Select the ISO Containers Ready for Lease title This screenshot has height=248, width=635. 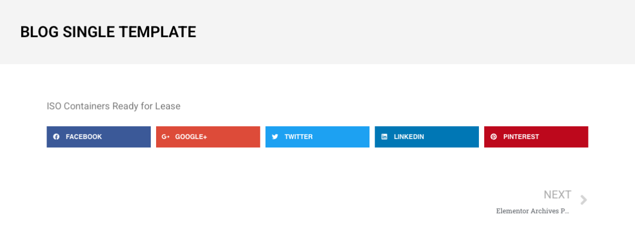[x=114, y=106]
